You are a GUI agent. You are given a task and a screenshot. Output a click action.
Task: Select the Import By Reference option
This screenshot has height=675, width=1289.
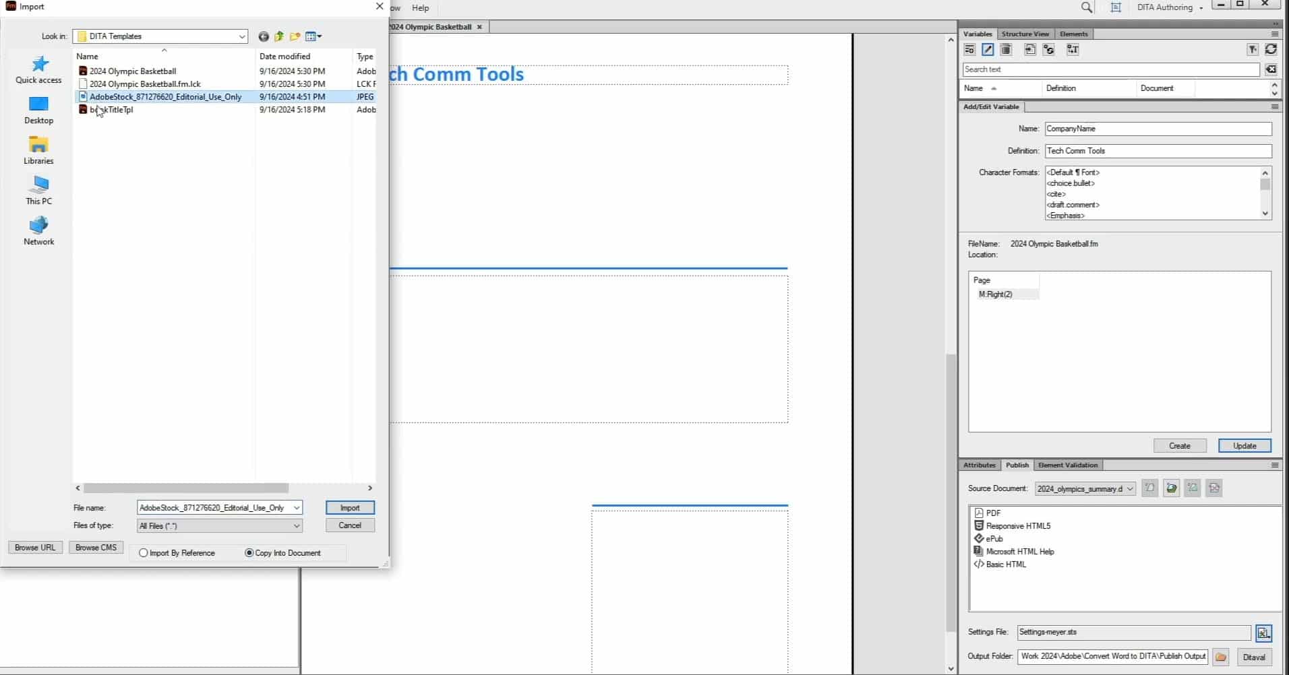pyautogui.click(x=144, y=553)
